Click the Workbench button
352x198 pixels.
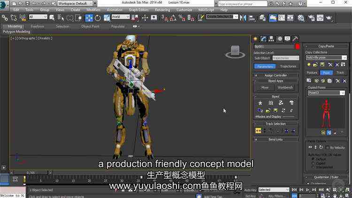(x=285, y=87)
